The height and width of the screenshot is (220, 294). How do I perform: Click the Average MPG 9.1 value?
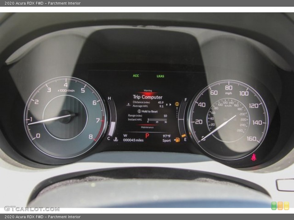click(161, 106)
